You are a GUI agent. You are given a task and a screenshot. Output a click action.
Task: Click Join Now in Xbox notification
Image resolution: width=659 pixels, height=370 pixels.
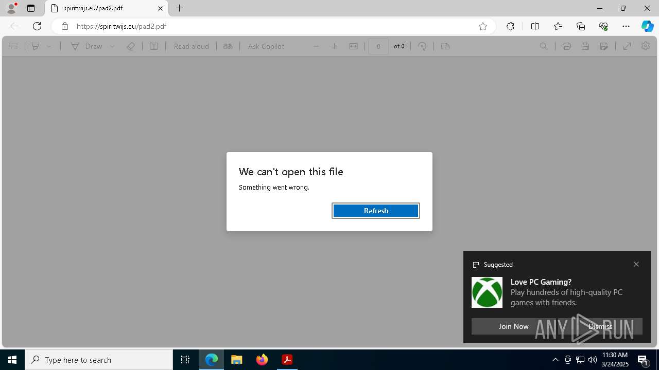(513, 326)
